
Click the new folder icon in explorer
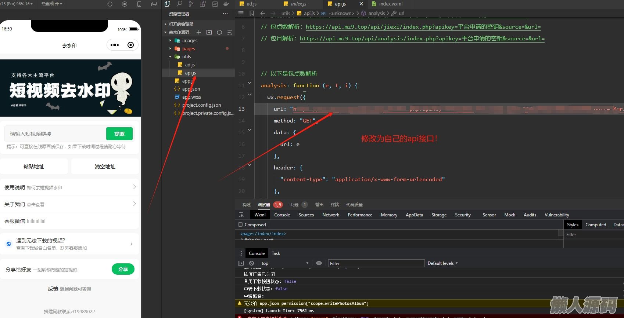tap(209, 32)
